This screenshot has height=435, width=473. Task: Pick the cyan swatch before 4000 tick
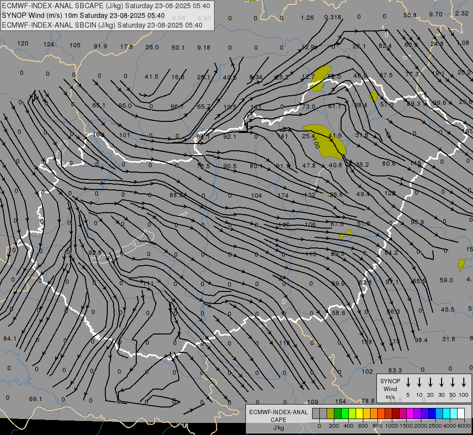coord(446,414)
